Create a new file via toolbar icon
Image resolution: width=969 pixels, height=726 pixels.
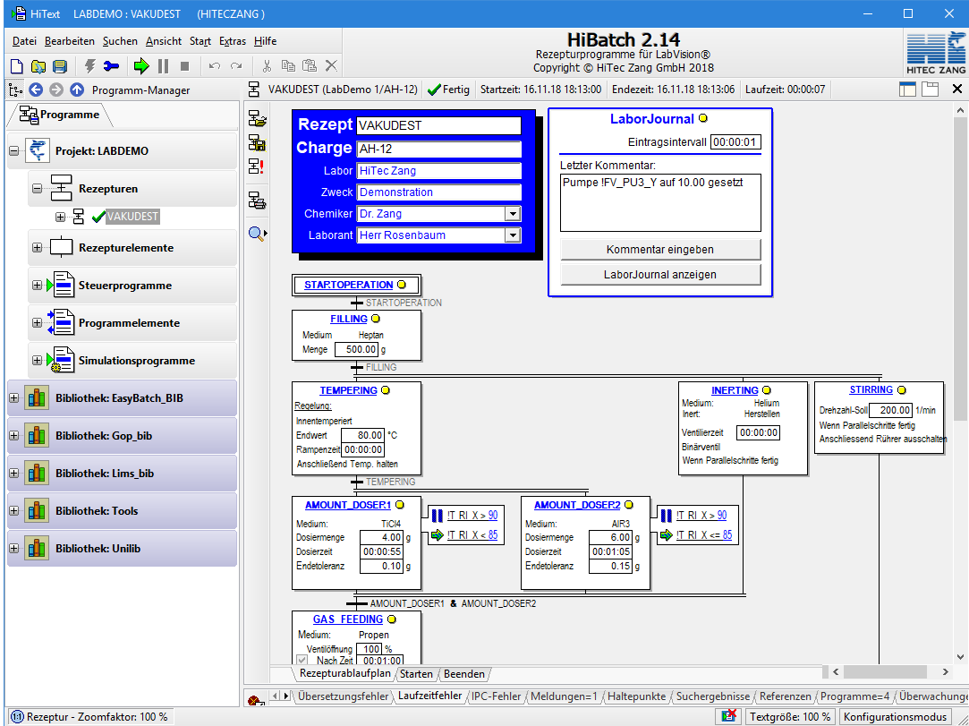17,65
